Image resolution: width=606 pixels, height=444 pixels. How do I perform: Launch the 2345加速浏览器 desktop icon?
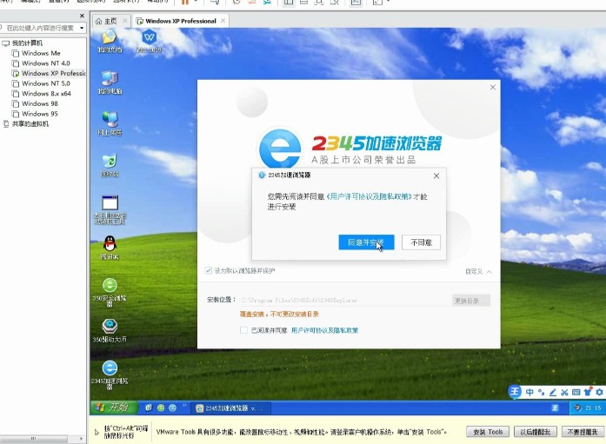point(110,374)
